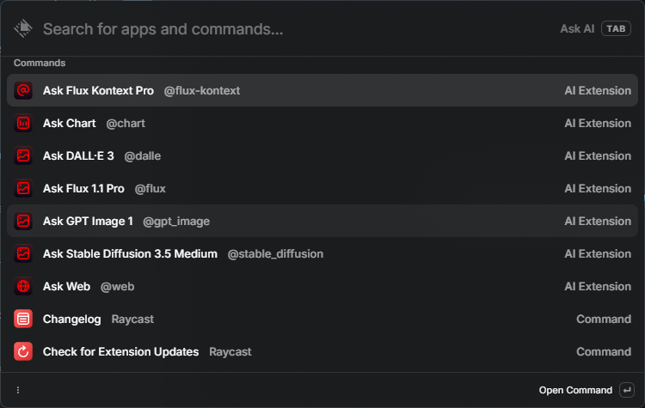Click Raycast subtitle next to Check for Extension Updates
Image resolution: width=645 pixels, height=408 pixels.
coord(230,351)
